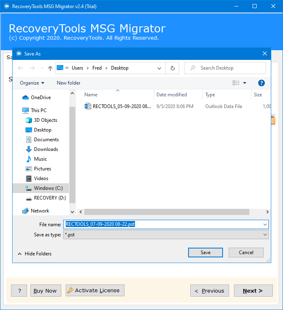Screen dimensions: 283x310
Task: Click the 9/5/2020 8:06 PM date cell
Action: pos(175,106)
